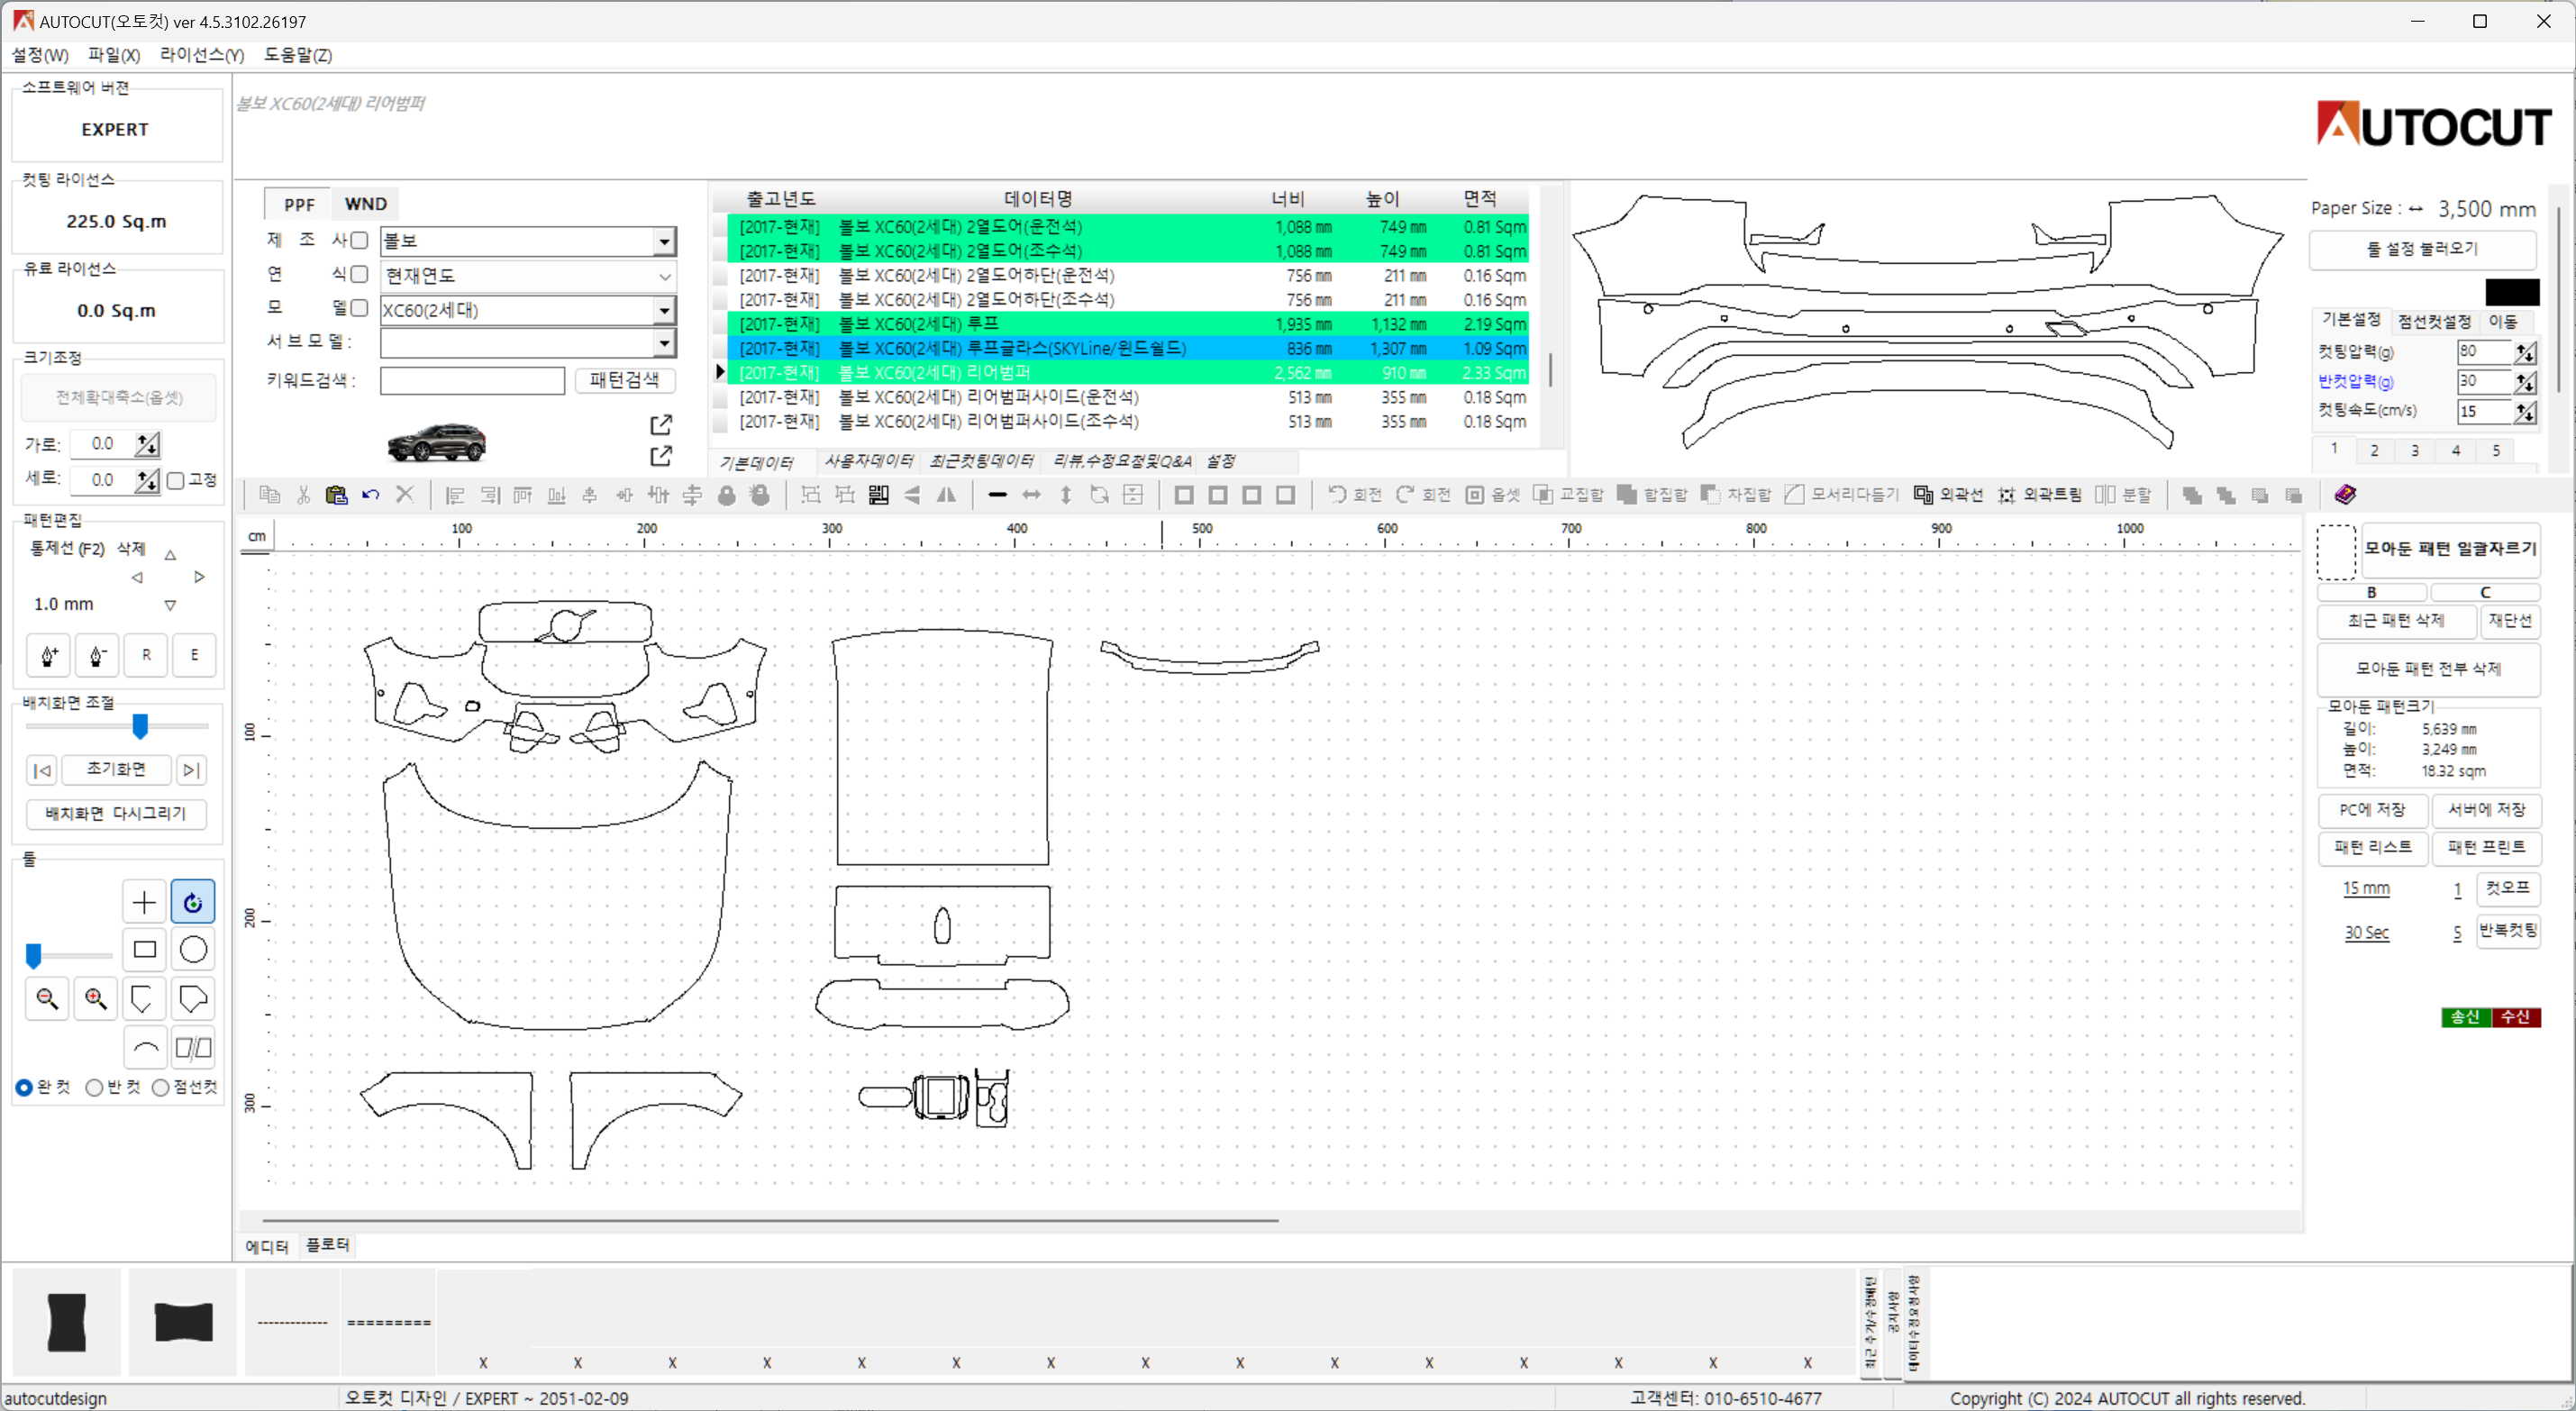Click the 컷팅압력 stepper arrows

click(2525, 352)
